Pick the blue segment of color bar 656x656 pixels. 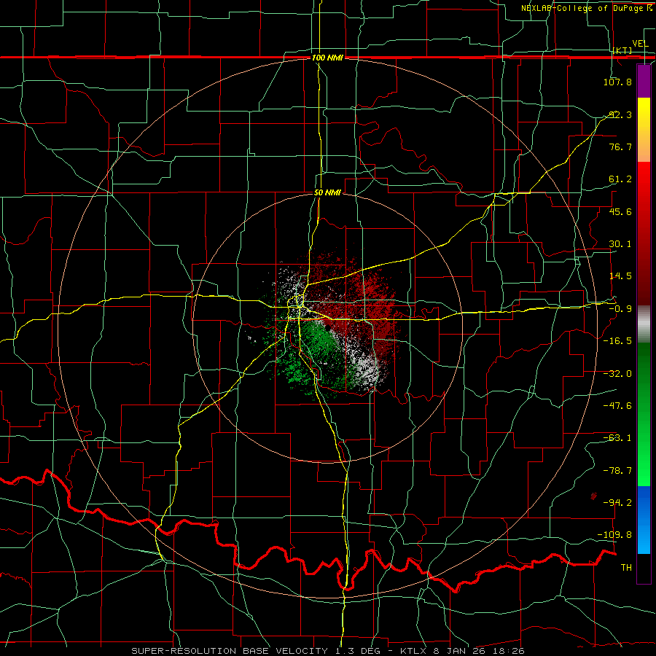pyautogui.click(x=644, y=520)
